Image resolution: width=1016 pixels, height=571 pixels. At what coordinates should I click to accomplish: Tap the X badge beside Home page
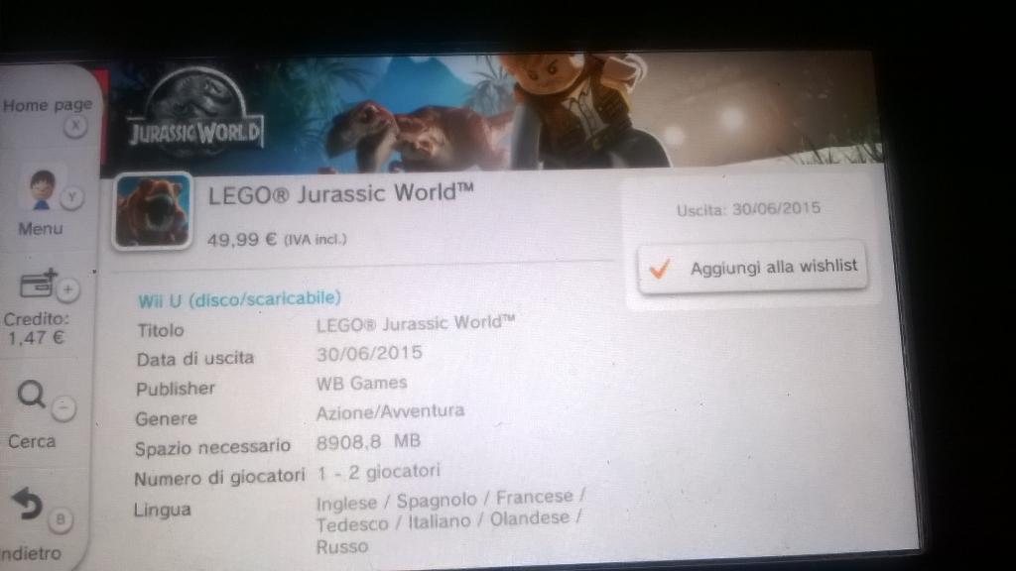(x=75, y=127)
